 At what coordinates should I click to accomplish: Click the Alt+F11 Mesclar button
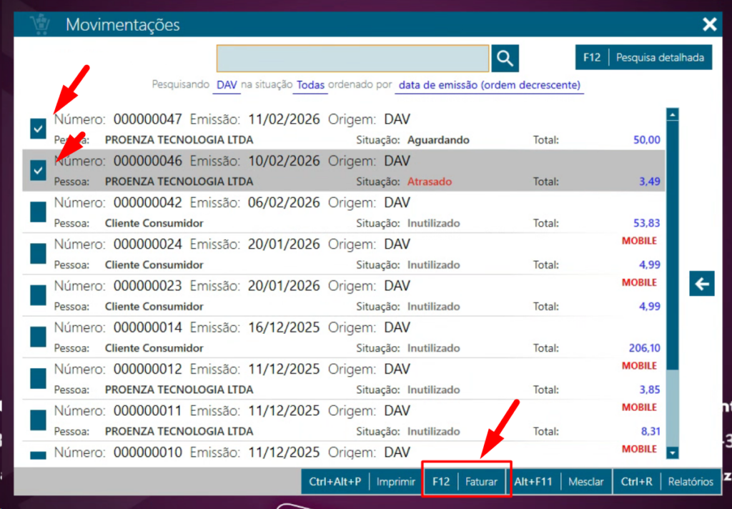(x=560, y=482)
